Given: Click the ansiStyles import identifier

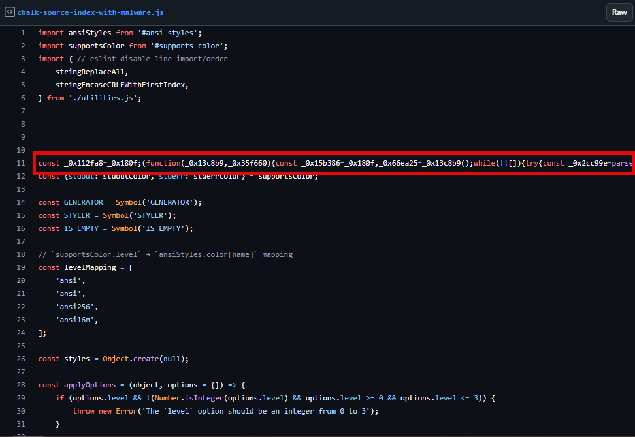Looking at the screenshot, I should [x=90, y=33].
